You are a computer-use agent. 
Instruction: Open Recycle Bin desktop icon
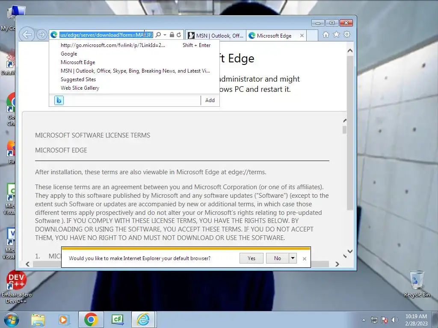[x=417, y=284]
